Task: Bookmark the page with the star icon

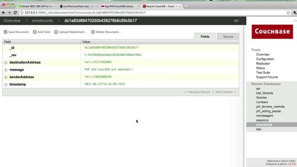Action: (x=288, y=13)
